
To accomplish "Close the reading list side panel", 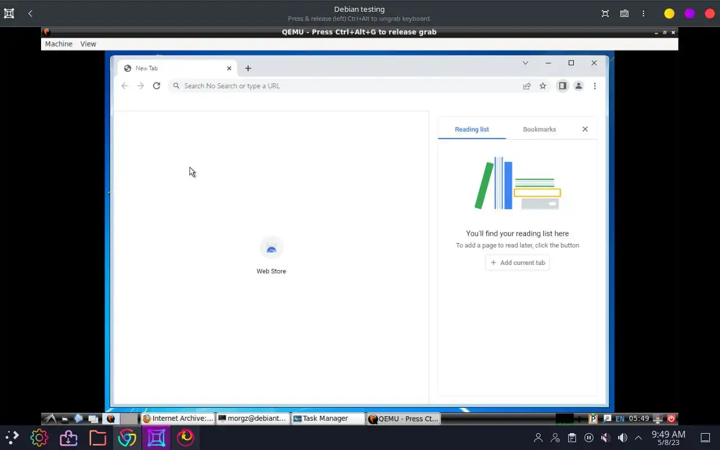I will (x=585, y=129).
